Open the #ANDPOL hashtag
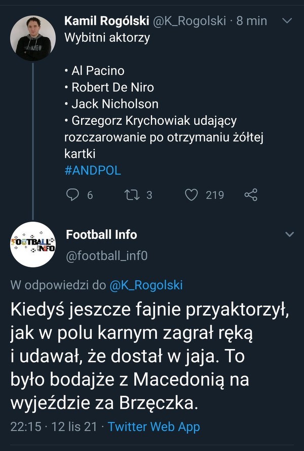The width and height of the screenshot is (304, 451). click(93, 170)
